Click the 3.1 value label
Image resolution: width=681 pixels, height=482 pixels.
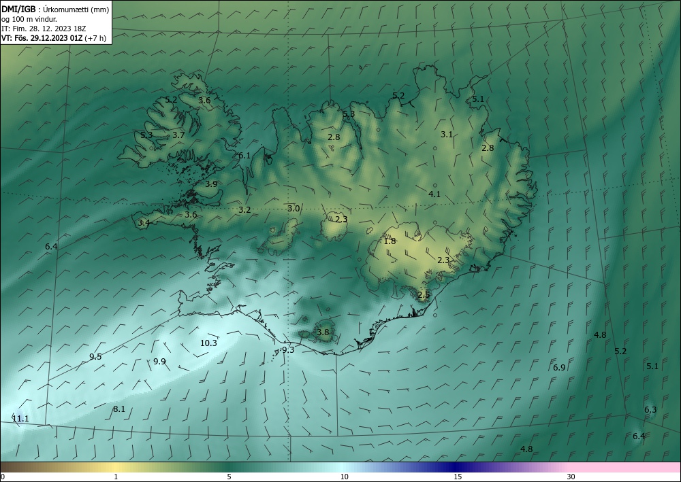click(447, 135)
